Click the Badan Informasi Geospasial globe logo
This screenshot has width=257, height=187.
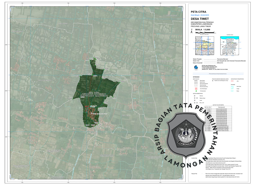tap(196, 67)
